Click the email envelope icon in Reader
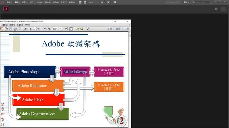 coord(20,29)
